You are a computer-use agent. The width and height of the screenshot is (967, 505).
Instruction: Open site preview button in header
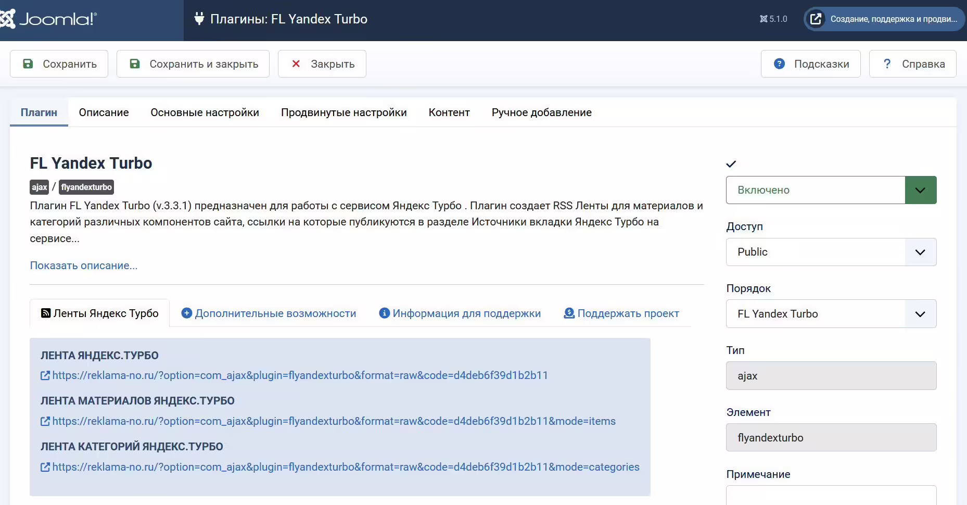(x=884, y=19)
